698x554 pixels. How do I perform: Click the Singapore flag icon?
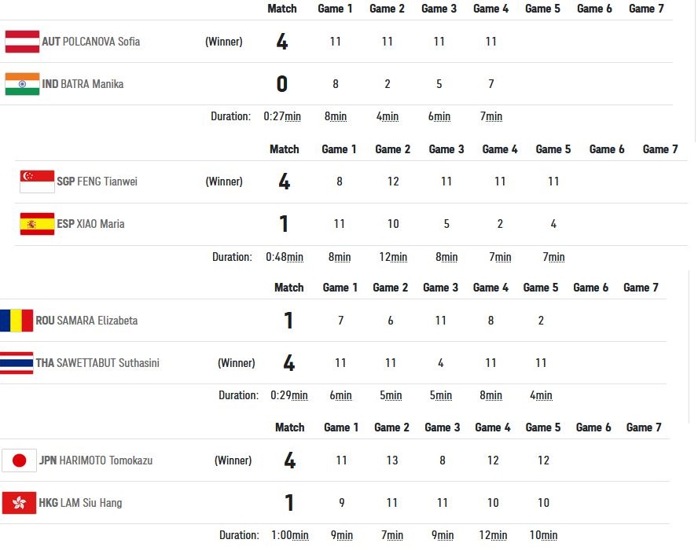(38, 182)
